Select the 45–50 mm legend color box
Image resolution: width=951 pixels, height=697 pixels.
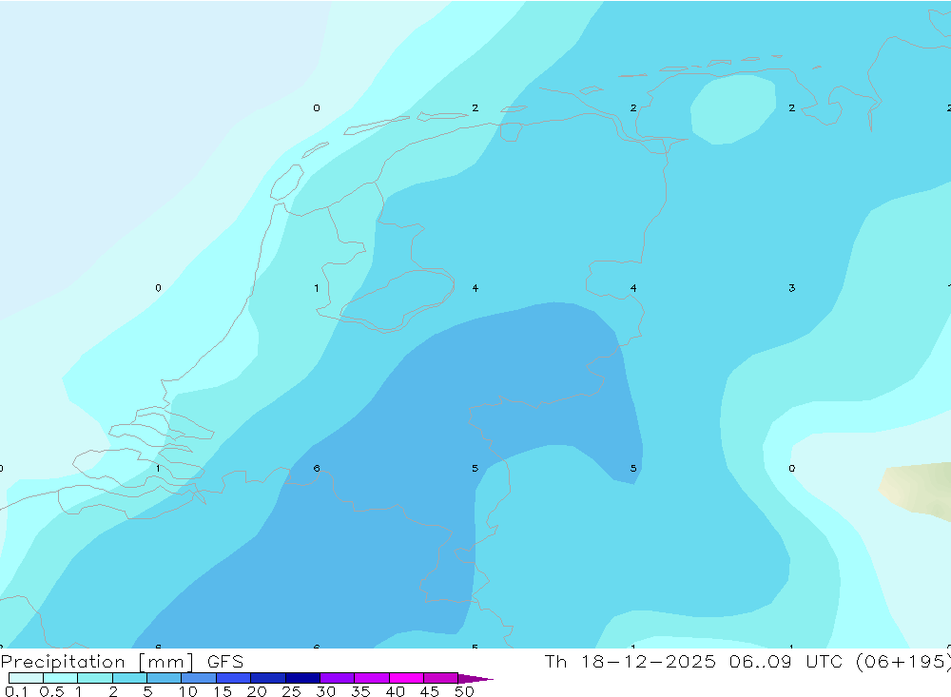[441, 678]
